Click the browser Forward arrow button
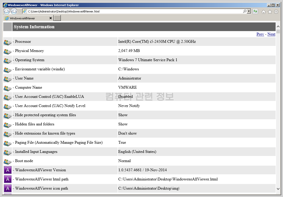The height and width of the screenshot is (197, 283). pyautogui.click(x=14, y=11)
